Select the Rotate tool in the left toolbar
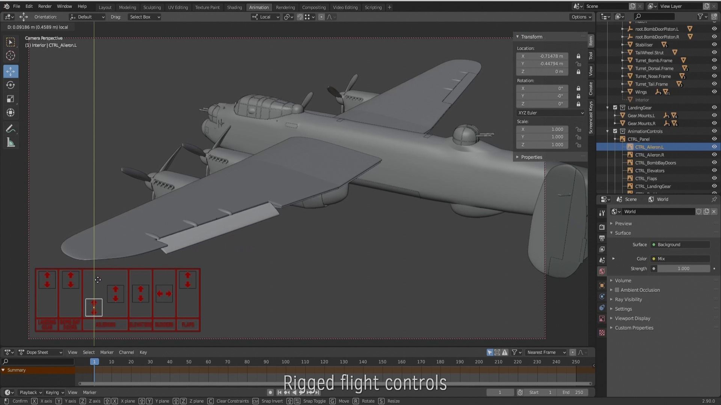Image resolution: width=721 pixels, height=405 pixels. 11,85
